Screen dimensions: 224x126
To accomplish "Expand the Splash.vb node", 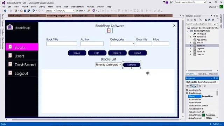I will coord(190,51).
